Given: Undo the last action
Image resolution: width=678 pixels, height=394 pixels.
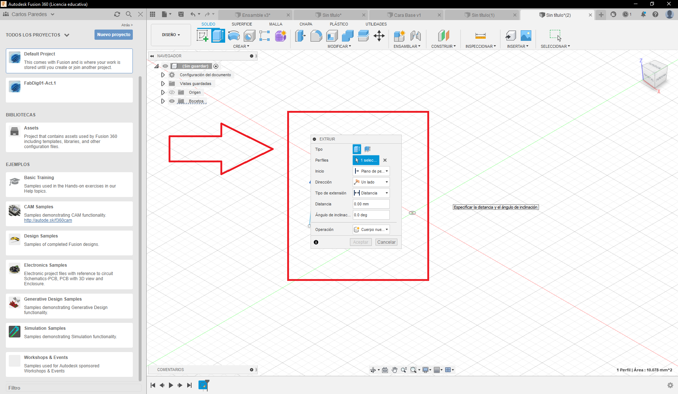Looking at the screenshot, I should click(x=193, y=14).
